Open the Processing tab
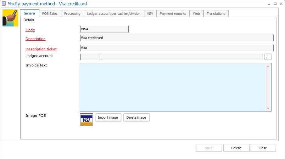Image resolution: width=285 pixels, height=159 pixels. (x=72, y=14)
